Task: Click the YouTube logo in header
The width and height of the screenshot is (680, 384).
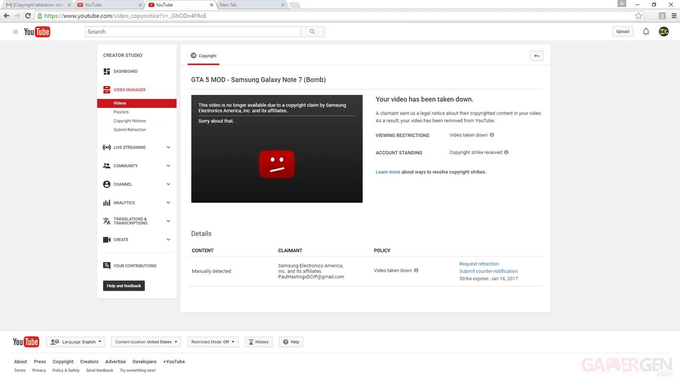Action: click(x=37, y=32)
